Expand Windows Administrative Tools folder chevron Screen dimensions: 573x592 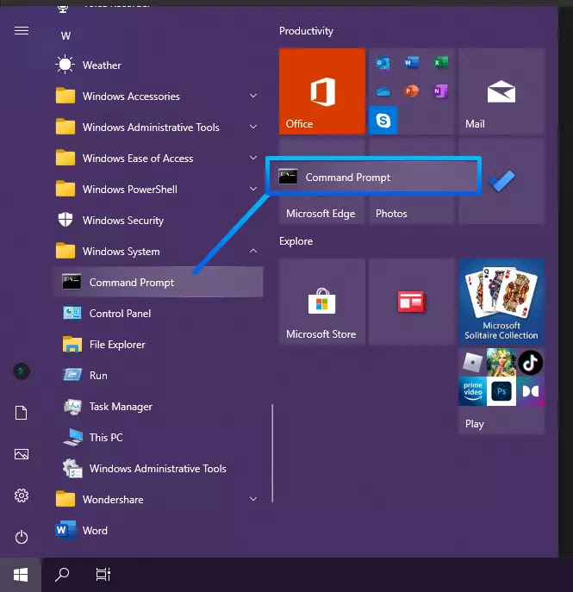pyautogui.click(x=253, y=127)
